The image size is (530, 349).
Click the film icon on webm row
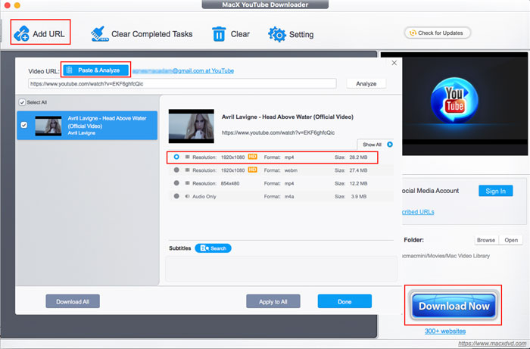[187, 170]
